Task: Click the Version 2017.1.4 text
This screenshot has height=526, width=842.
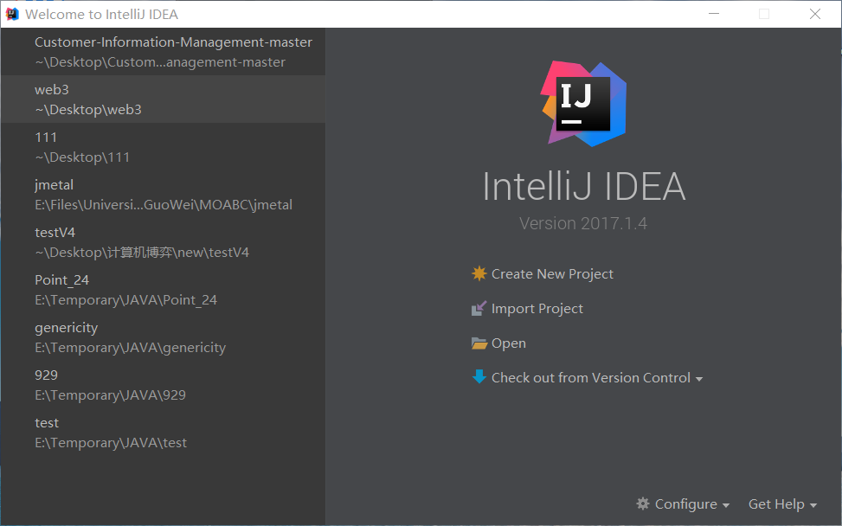Action: [583, 223]
